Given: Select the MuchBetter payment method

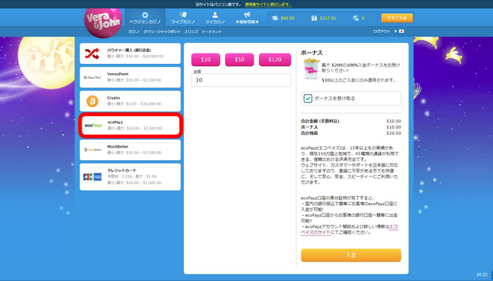Looking at the screenshot, I should (130, 150).
